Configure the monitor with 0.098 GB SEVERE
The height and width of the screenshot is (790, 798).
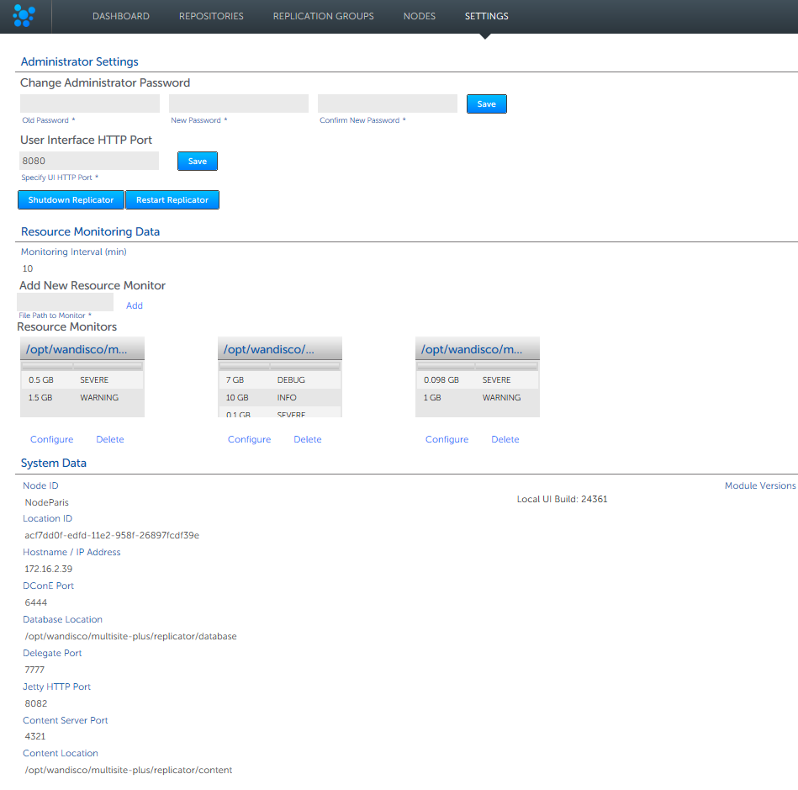click(x=447, y=439)
